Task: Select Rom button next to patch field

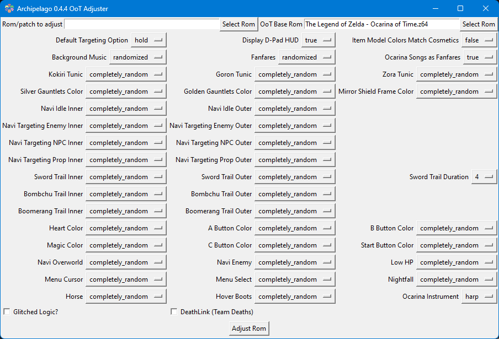Action: click(238, 24)
